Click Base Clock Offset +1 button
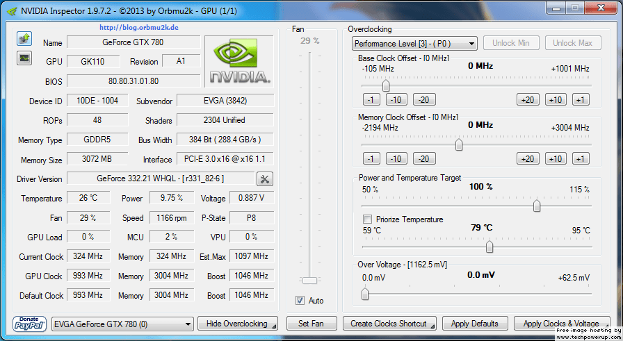Image resolution: width=623 pixels, height=341 pixels. click(x=581, y=99)
